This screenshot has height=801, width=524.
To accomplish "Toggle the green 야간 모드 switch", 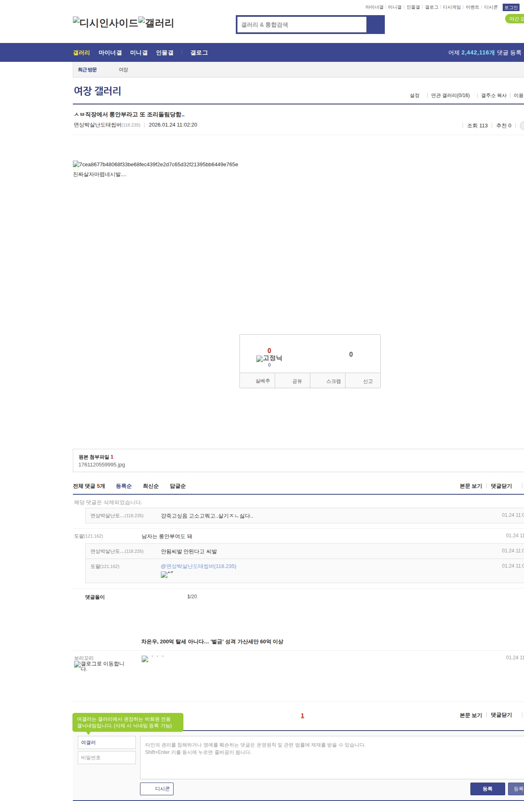I will pos(515,19).
